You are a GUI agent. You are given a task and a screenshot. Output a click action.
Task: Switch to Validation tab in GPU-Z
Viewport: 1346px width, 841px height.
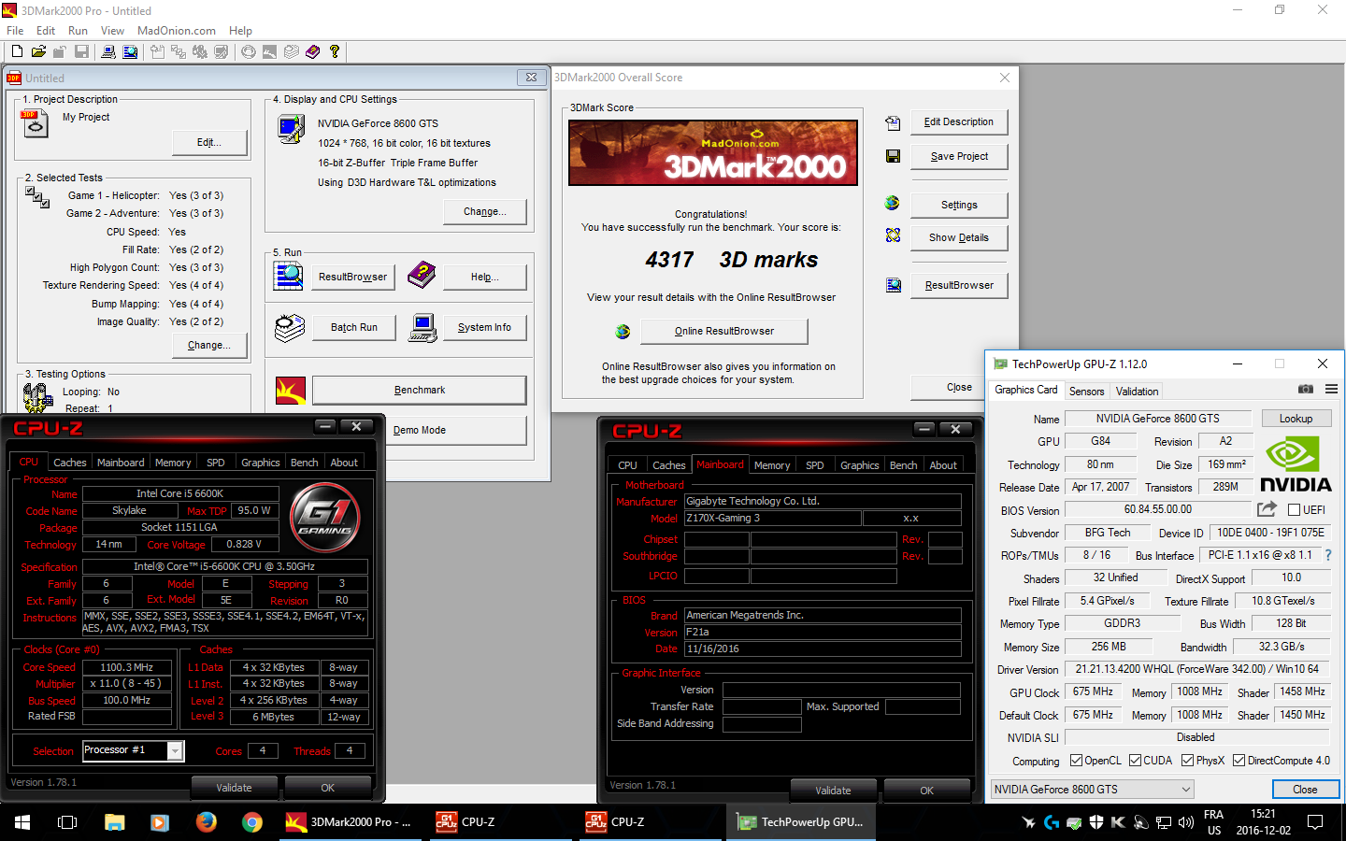click(1137, 392)
